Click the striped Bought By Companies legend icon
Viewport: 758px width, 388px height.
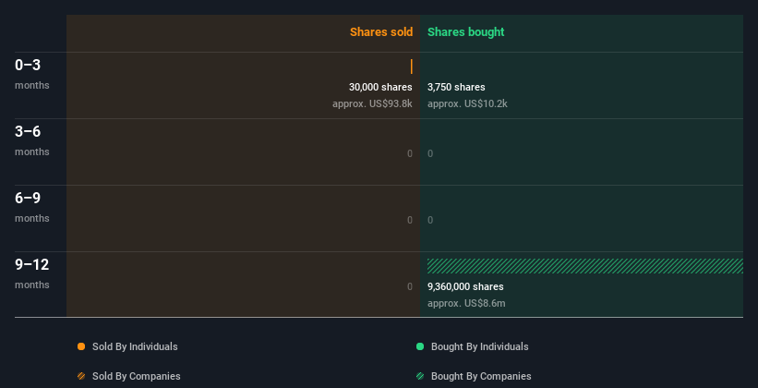pos(420,376)
